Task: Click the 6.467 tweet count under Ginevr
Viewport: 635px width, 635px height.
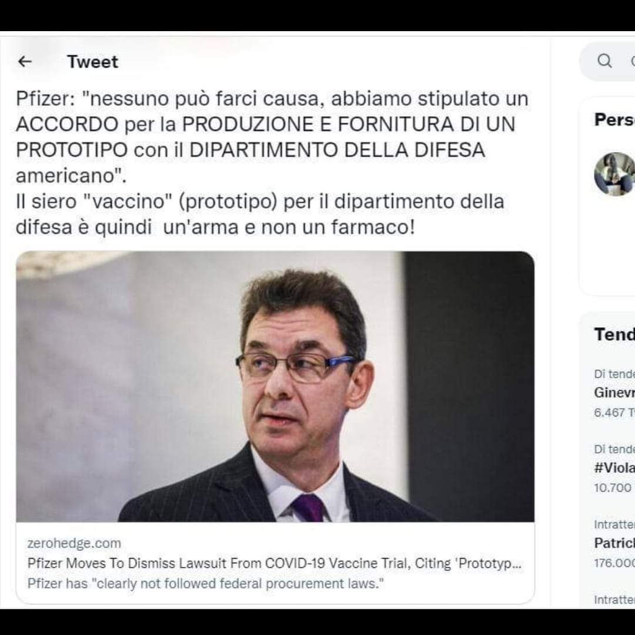Action: tap(614, 412)
